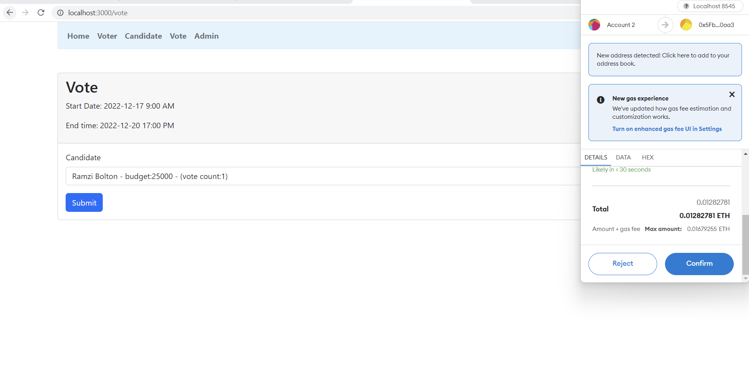Confirm the MetaMask transaction
The height and width of the screenshot is (383, 749).
point(699,264)
